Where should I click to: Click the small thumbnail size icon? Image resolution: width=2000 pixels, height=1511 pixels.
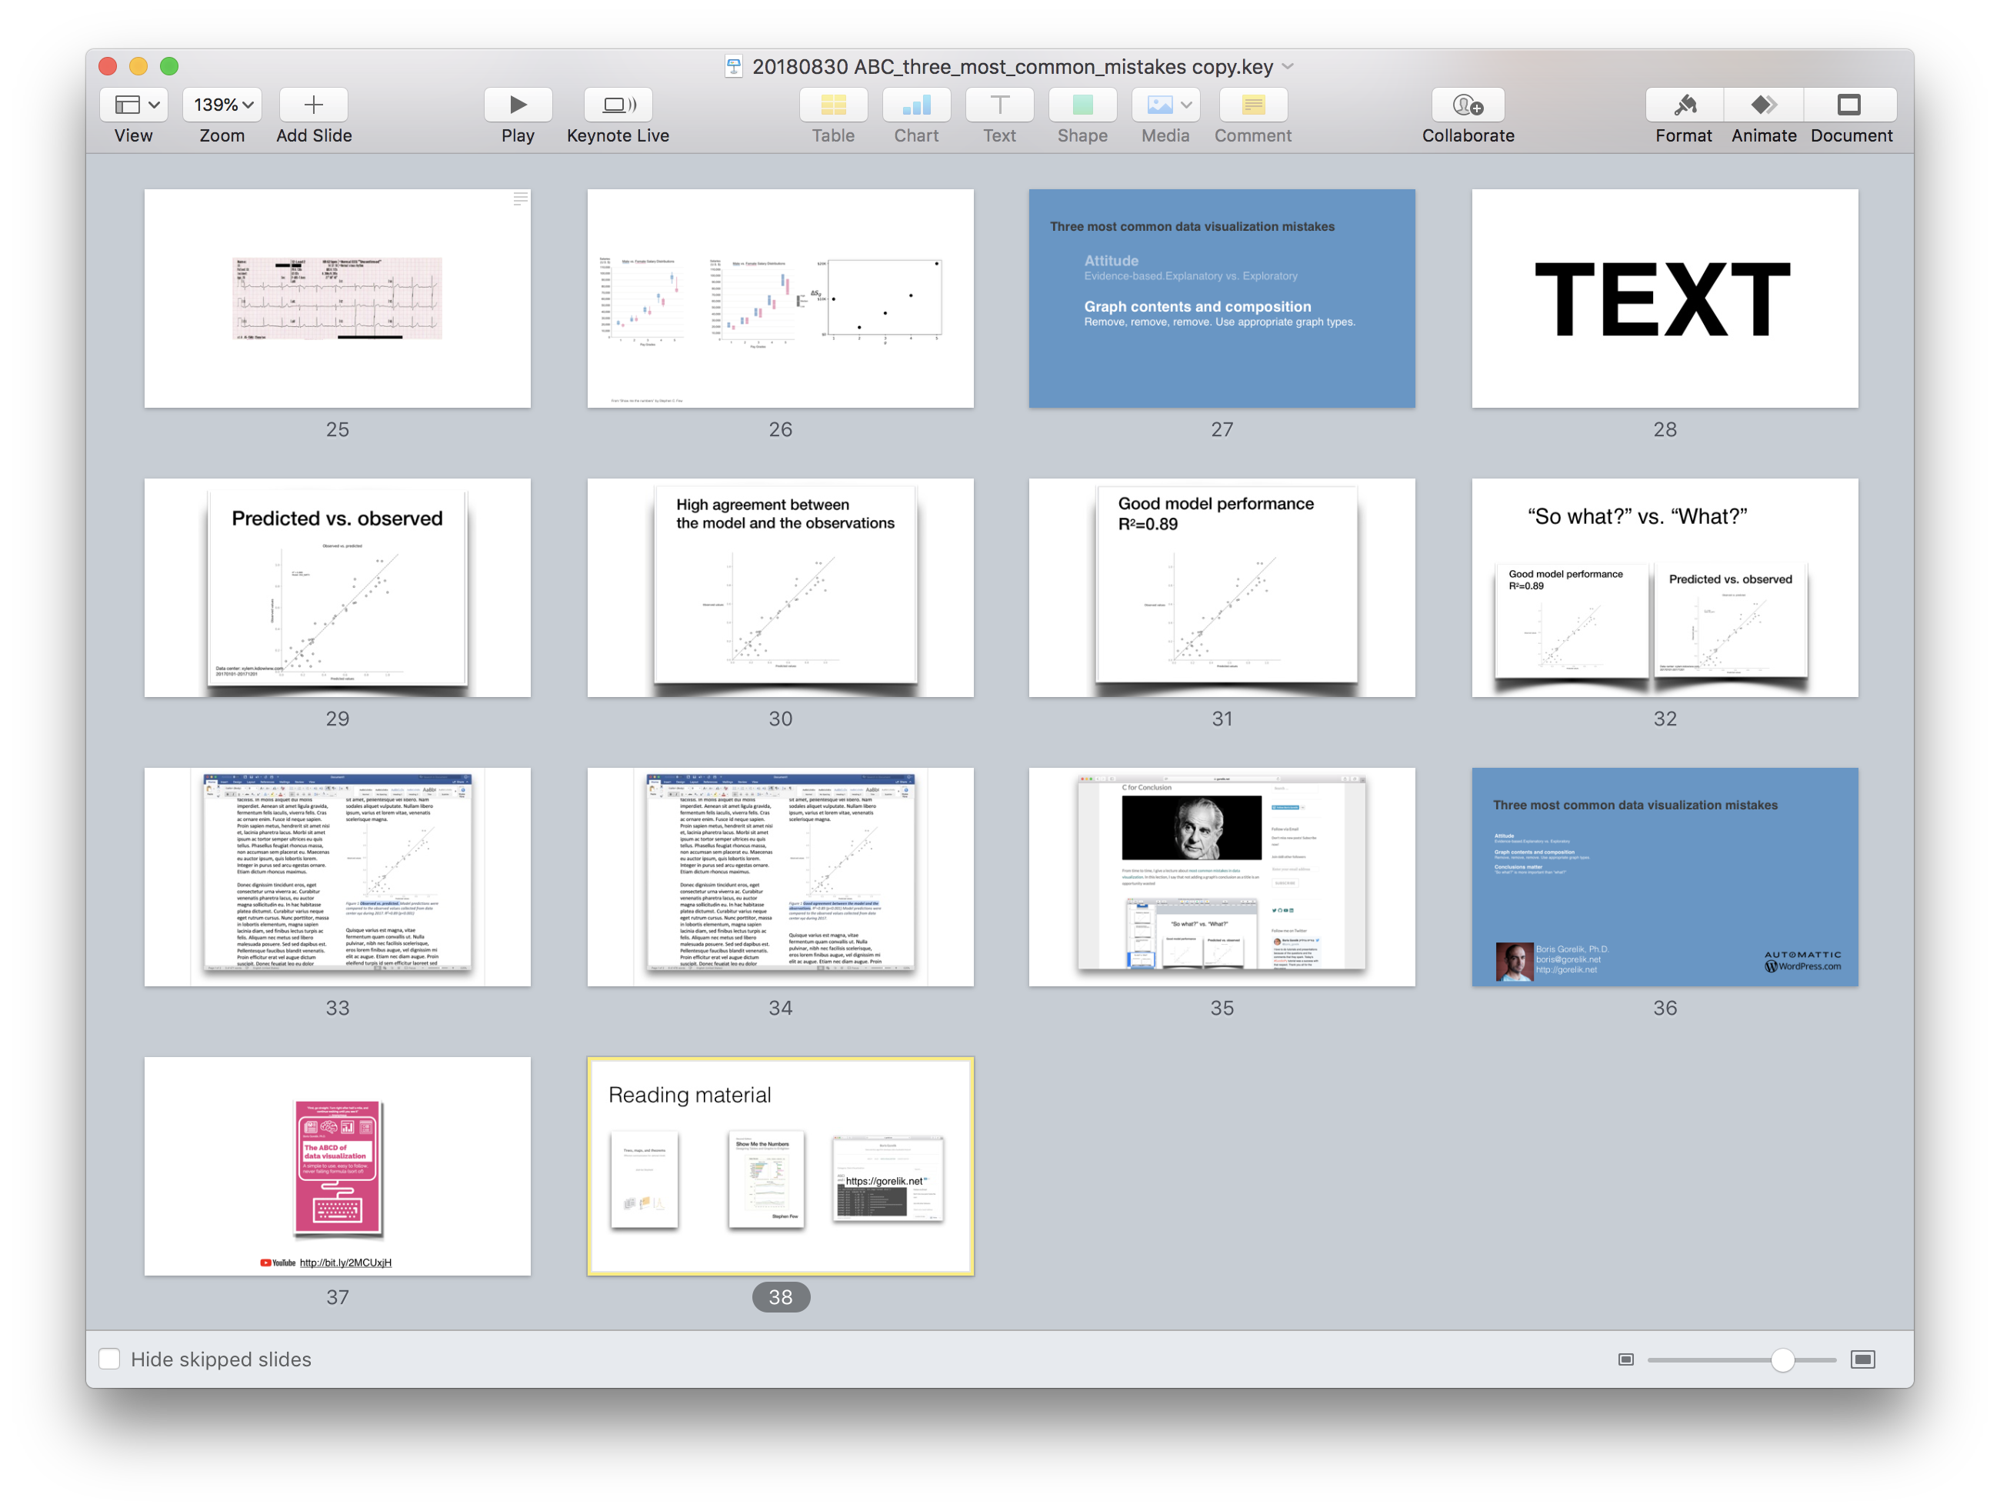(1625, 1359)
